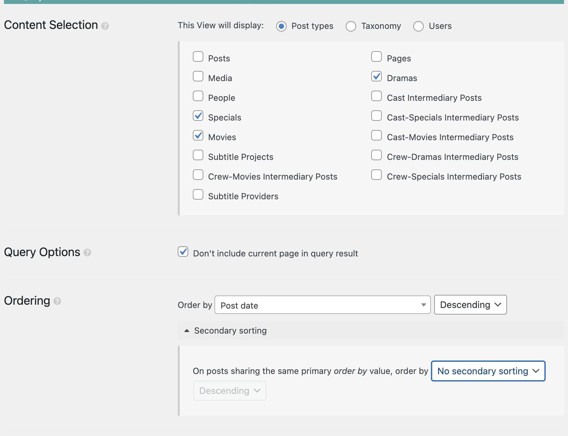Check Subtitle Providers checkbox
This screenshot has height=436, width=568.
[198, 194]
